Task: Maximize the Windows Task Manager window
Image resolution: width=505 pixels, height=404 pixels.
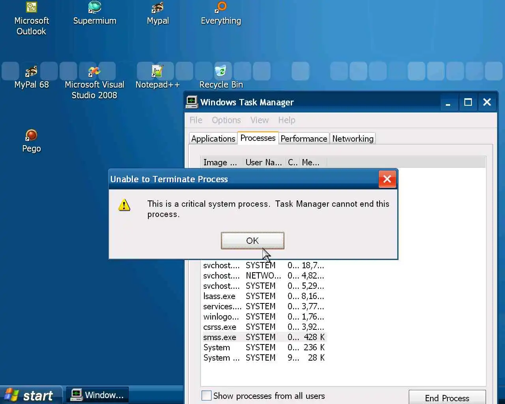Action: [x=468, y=103]
